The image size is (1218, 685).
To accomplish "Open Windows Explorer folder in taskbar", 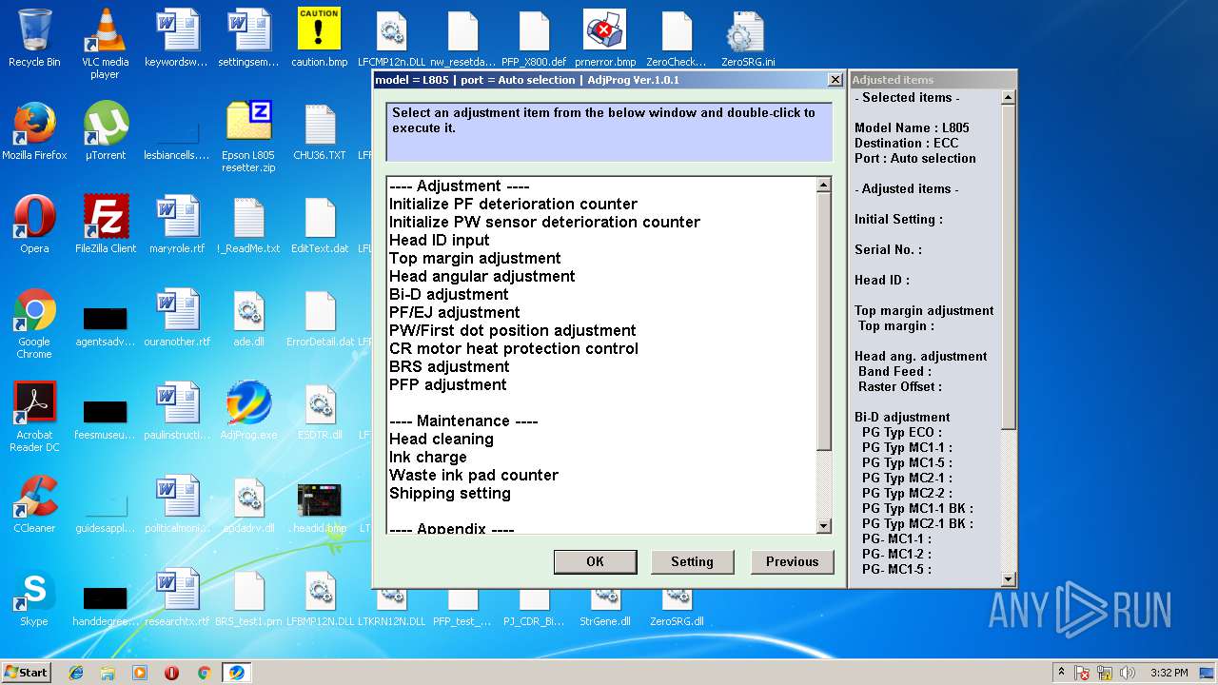I will (108, 673).
